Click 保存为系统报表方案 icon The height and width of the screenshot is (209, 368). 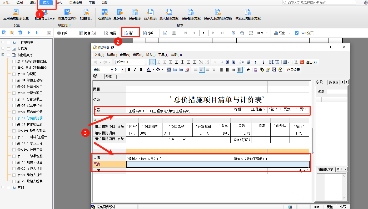pyautogui.click(x=218, y=12)
